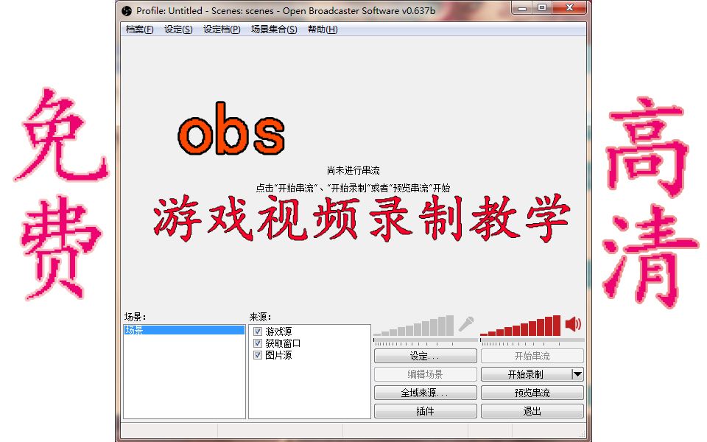This screenshot has height=442, width=707.
Task: Click the OBS logo in the title bar
Action: (x=125, y=11)
